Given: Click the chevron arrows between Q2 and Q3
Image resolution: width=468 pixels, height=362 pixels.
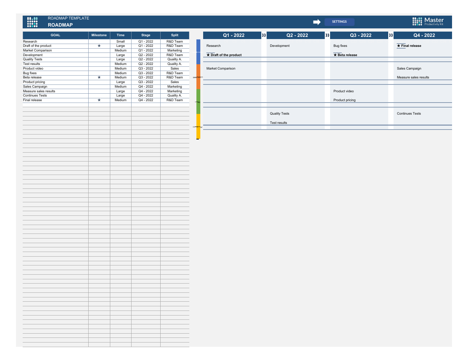Looking at the screenshot, I should 327,35.
